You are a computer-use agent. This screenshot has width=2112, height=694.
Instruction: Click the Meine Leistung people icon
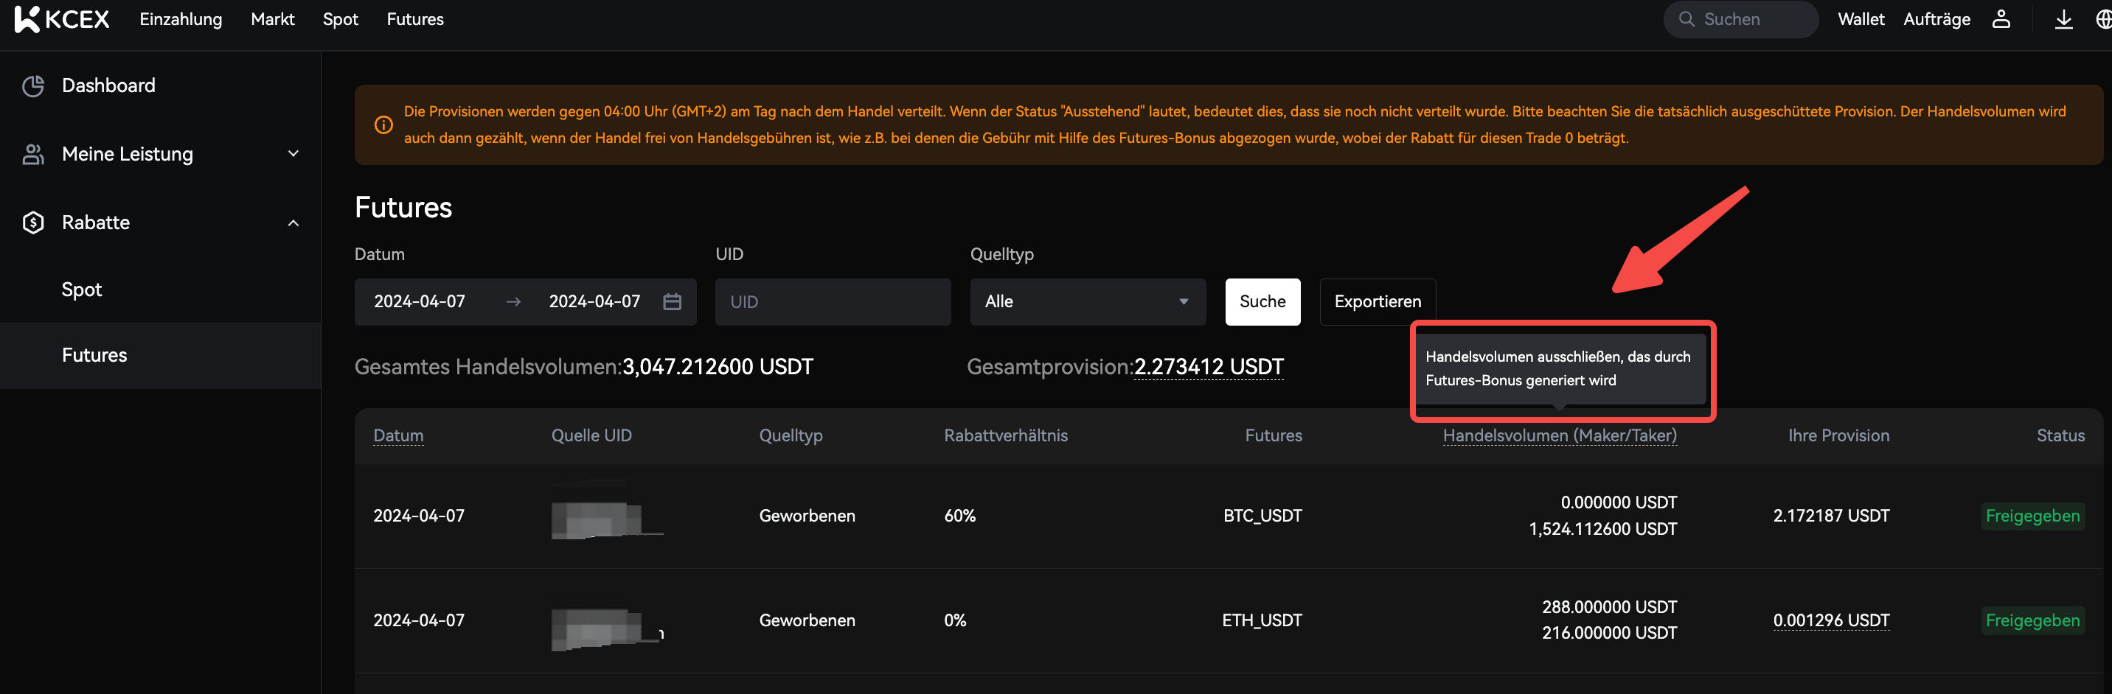(x=32, y=154)
